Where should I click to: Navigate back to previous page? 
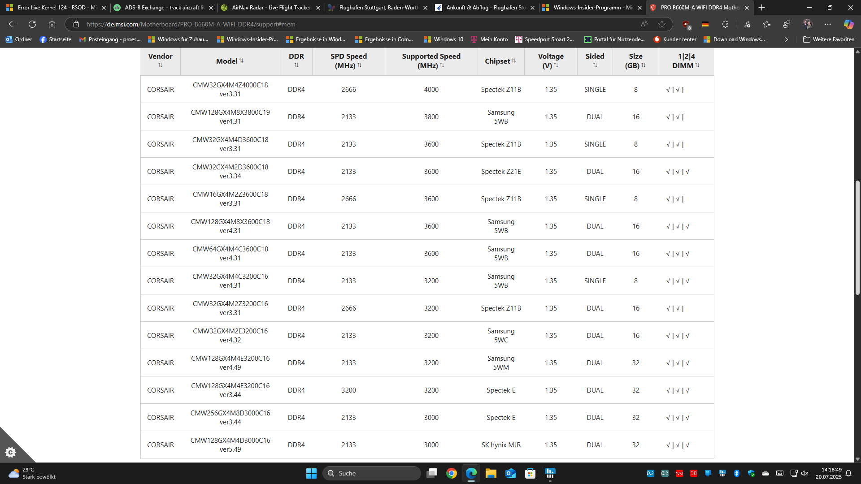[13, 24]
